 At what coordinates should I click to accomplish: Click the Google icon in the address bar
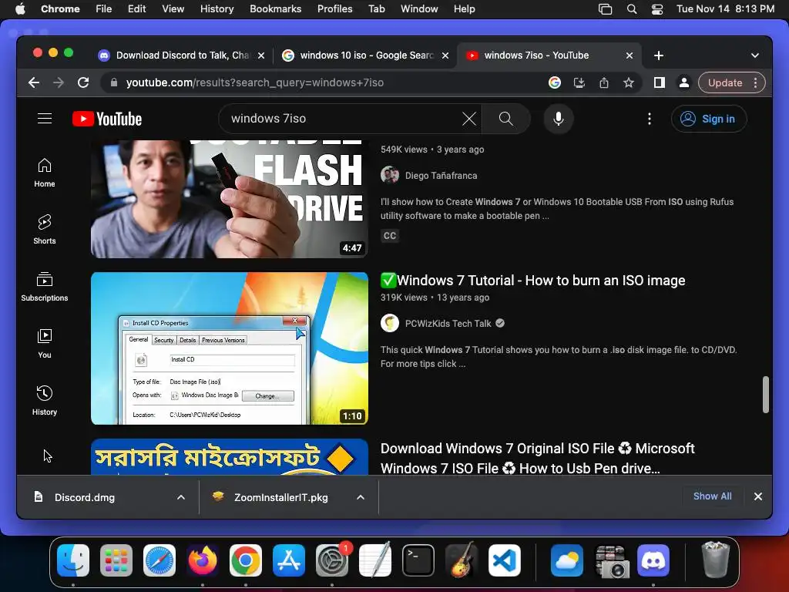point(555,82)
